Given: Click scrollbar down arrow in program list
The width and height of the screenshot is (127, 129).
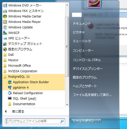Looking at the screenshot, I should tap(67, 105).
